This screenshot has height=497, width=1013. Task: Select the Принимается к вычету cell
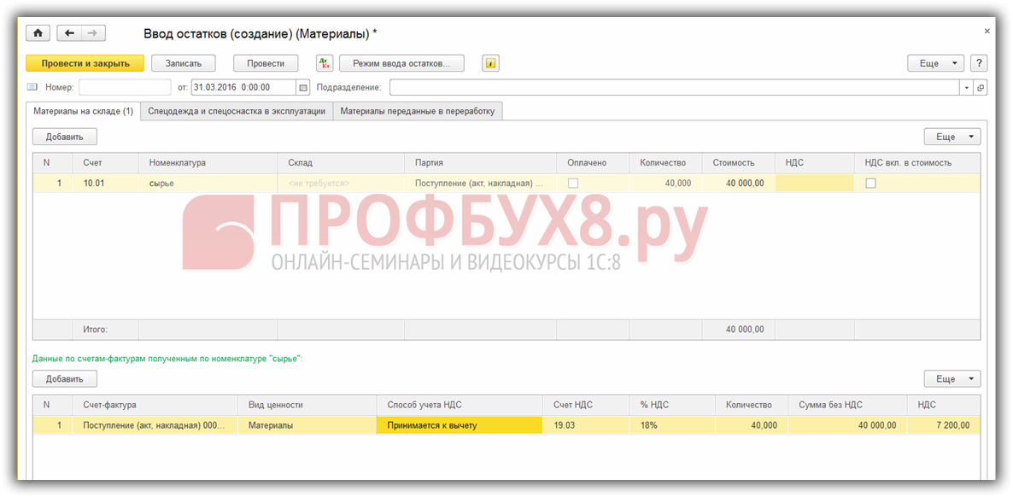459,425
